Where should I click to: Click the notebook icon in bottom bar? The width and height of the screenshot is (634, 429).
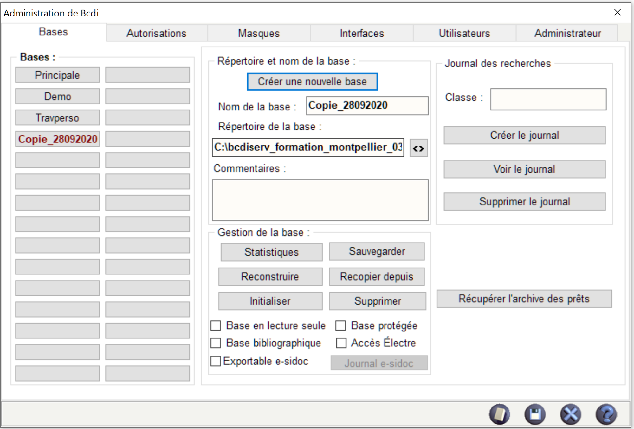(x=500, y=414)
